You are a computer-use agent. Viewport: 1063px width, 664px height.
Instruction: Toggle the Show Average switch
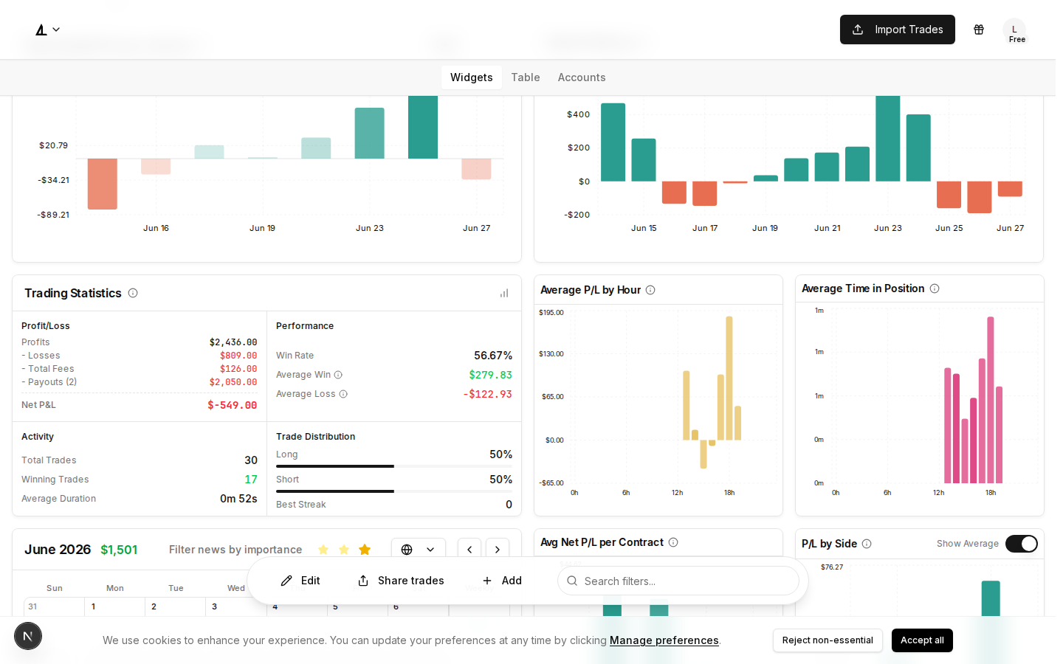tap(1022, 544)
